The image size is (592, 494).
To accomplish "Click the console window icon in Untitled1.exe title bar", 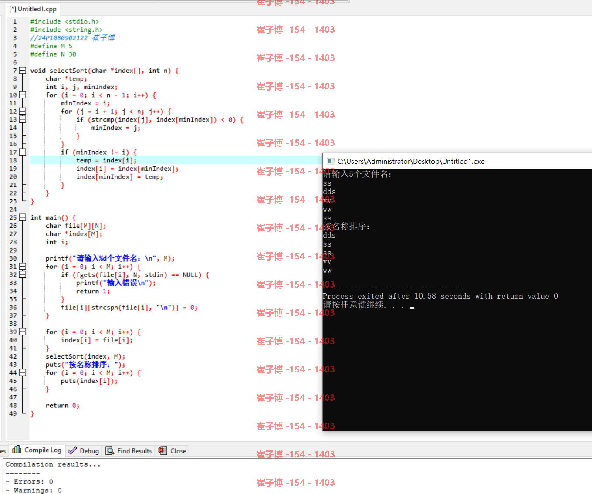I will click(x=331, y=161).
